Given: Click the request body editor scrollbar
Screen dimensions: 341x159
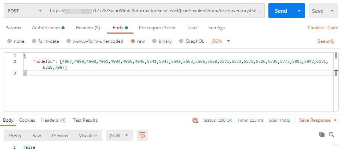Looking at the screenshot, I should 336,82.
